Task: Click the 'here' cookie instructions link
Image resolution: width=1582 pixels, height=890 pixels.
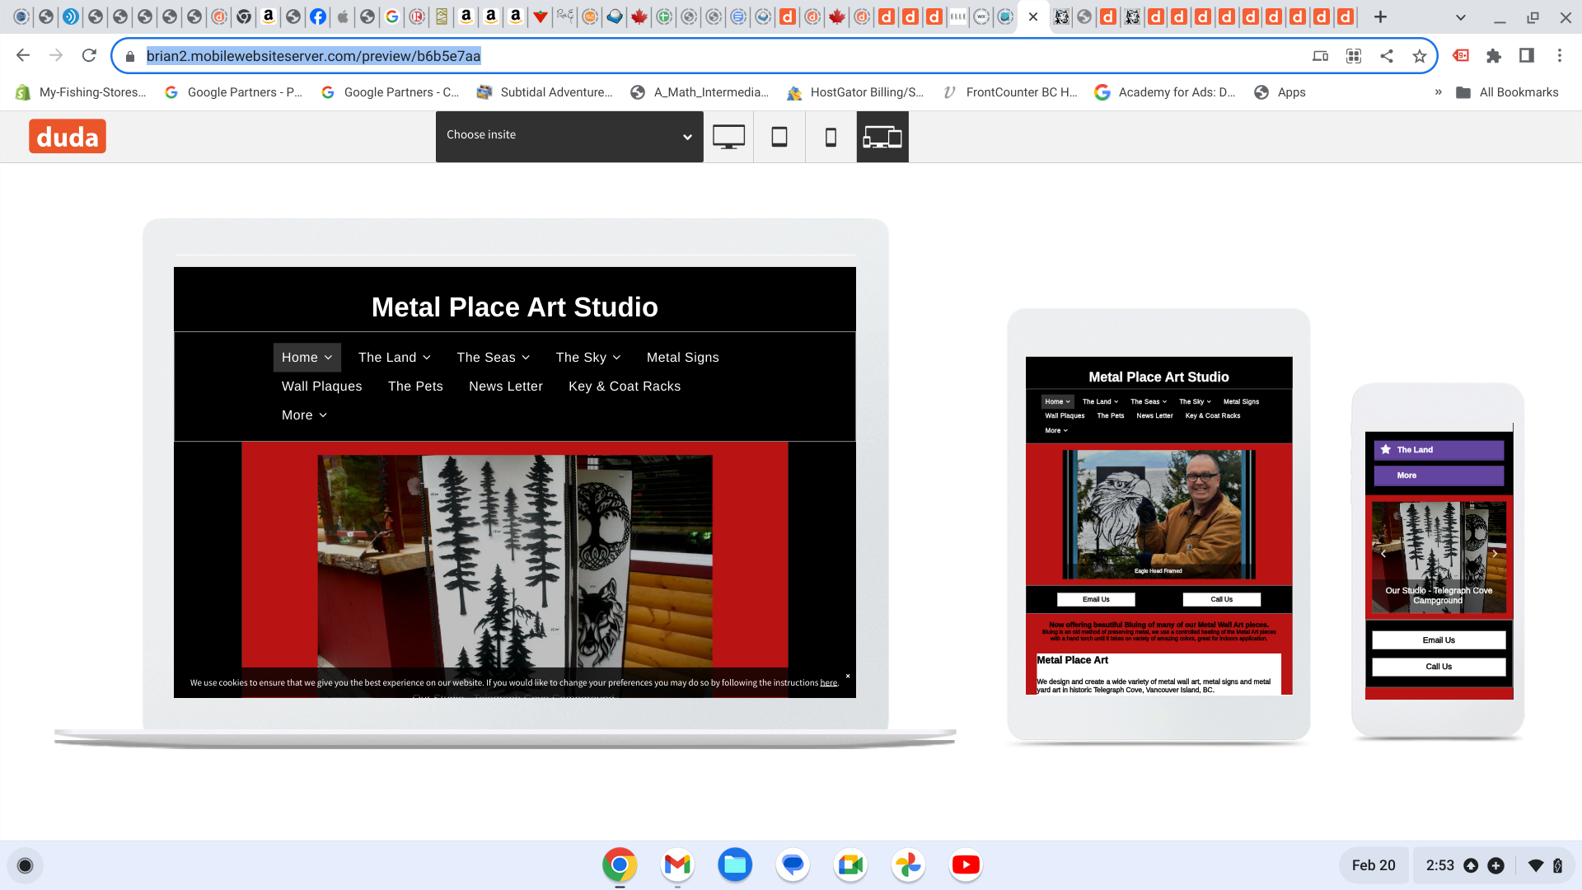Action: click(828, 682)
